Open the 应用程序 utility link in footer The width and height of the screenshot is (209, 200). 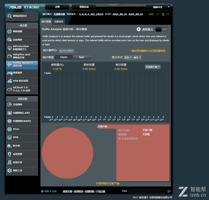point(78,191)
